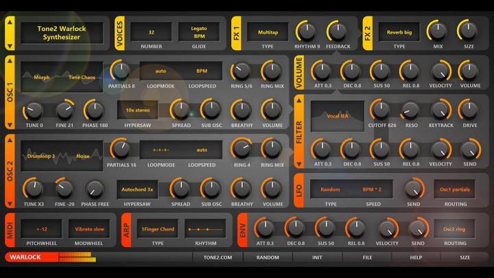This screenshot has width=494, height=278.
Task: Click the TONE2.COM link in bottom bar
Action: click(x=217, y=257)
